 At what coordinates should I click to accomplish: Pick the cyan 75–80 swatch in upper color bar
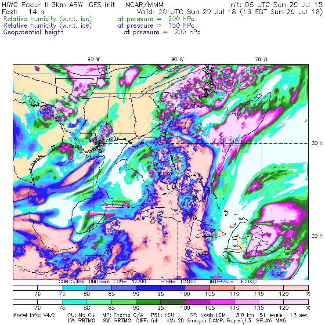[74, 288]
